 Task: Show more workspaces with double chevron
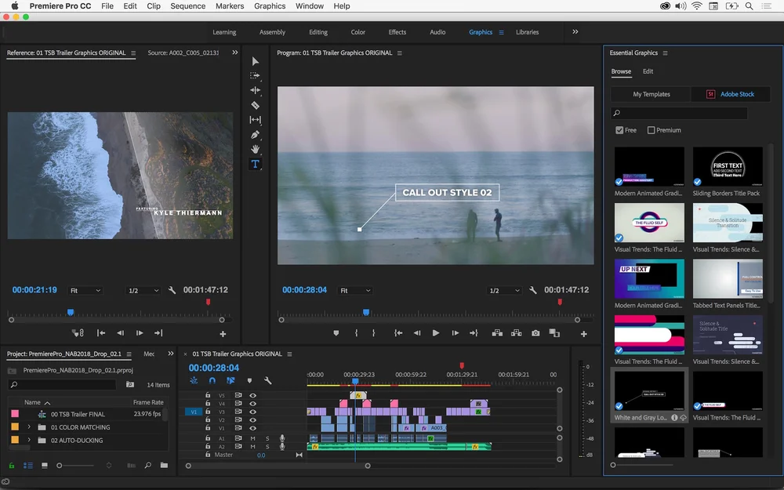tap(575, 31)
